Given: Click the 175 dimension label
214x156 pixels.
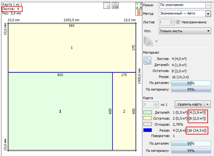Looking at the screenshot, I should point(124,75).
